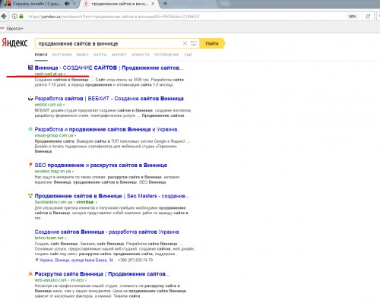
Task: Click the tehno-team.net green URL
Action: point(49,238)
